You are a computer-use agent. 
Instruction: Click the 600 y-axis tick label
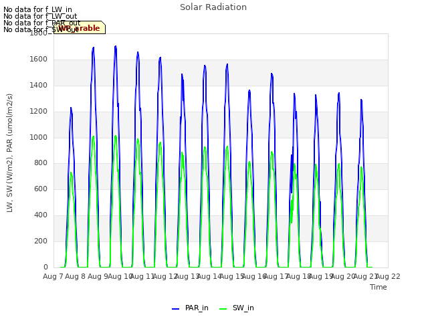click(x=41, y=189)
